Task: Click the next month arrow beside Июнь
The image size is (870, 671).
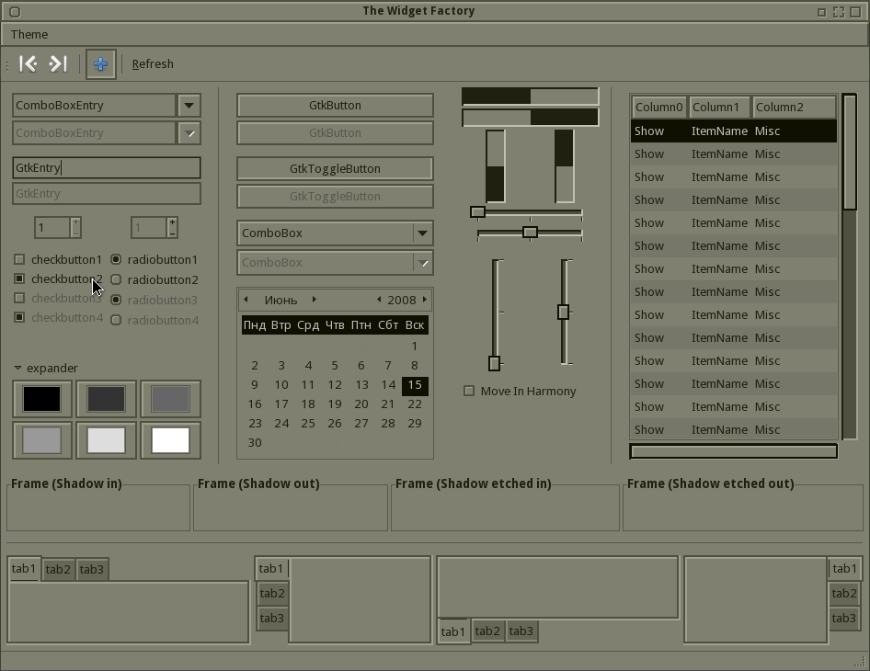Action: [314, 300]
